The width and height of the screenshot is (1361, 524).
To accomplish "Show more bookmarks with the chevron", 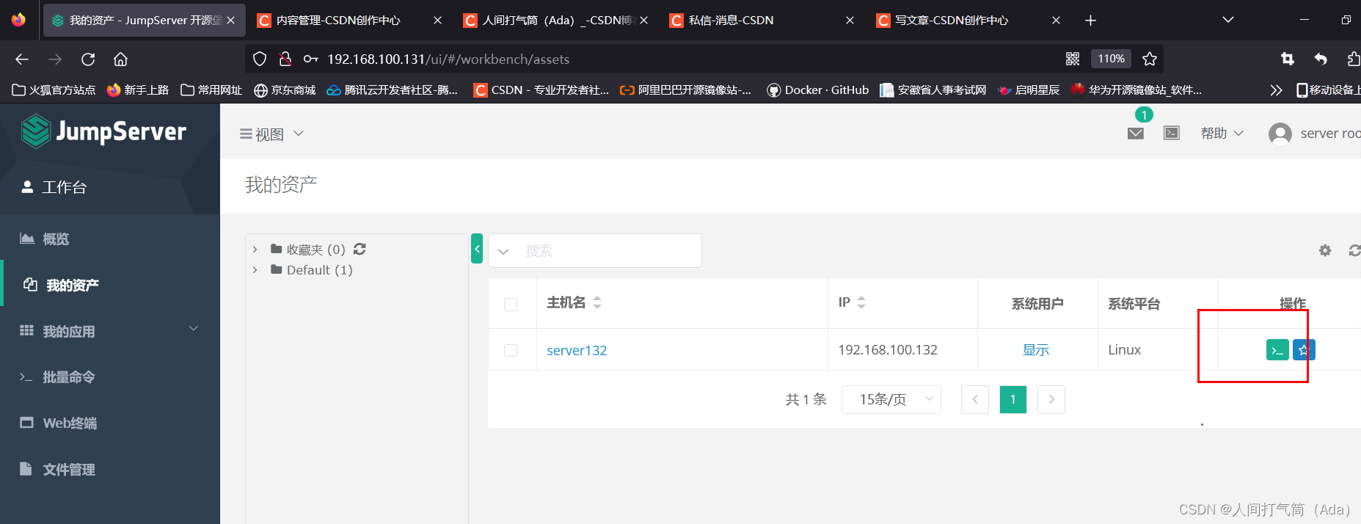I will [x=1276, y=90].
